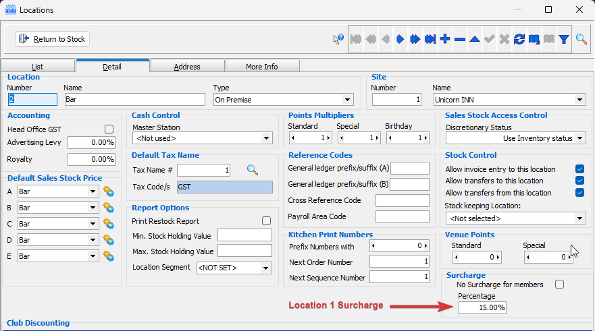The width and height of the screenshot is (595, 331).
Task: Increase the Standard points multiplier
Action: click(x=329, y=138)
